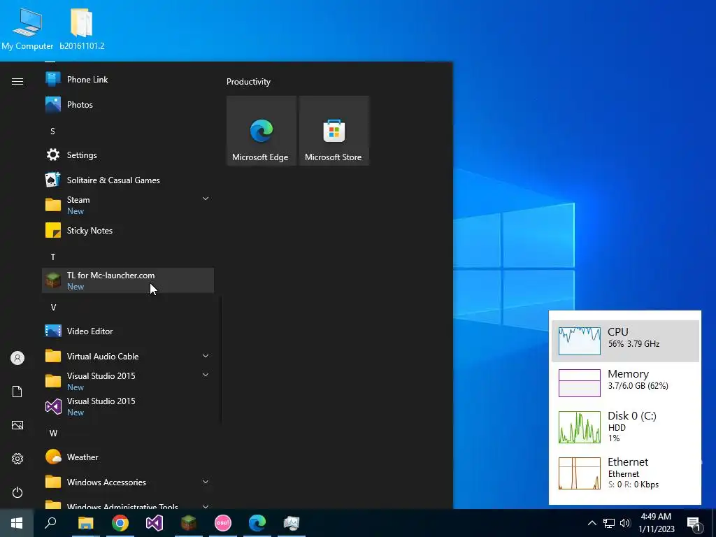Open Task Manager taskbar icon
The height and width of the screenshot is (537, 716).
pos(292,523)
